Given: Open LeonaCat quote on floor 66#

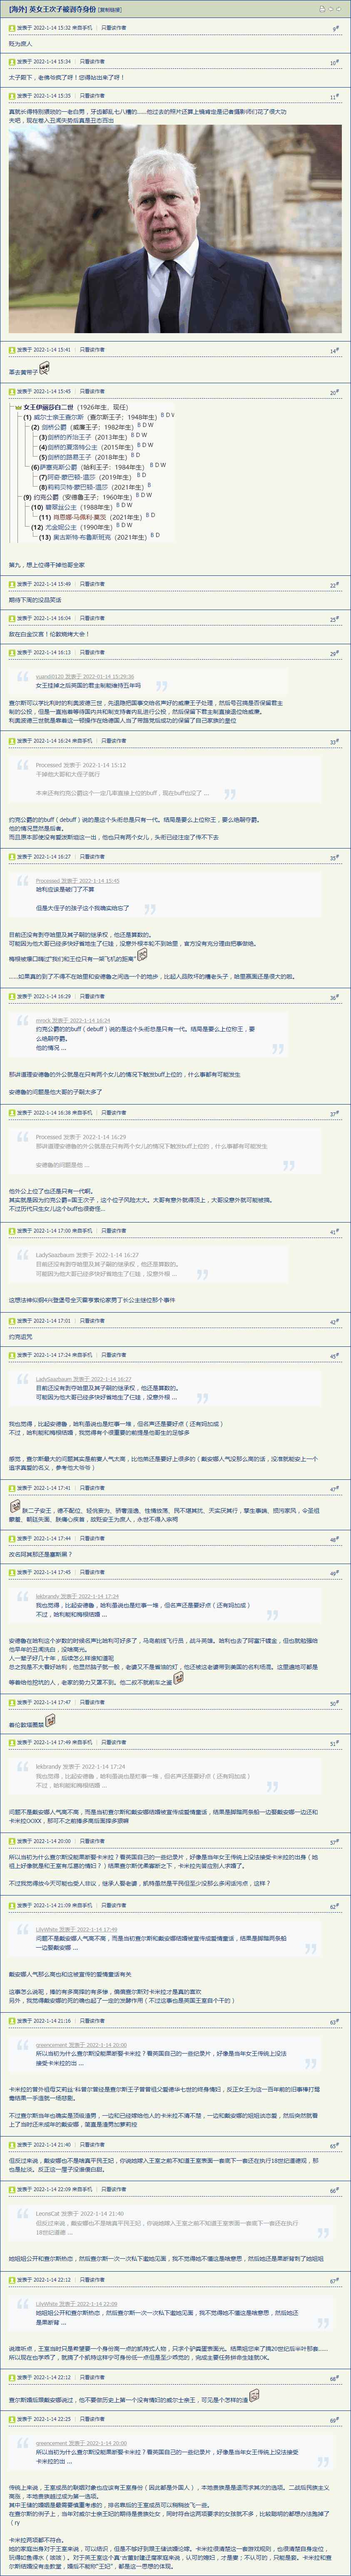Looking at the screenshot, I should point(80,2214).
